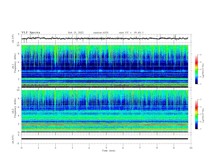Click the "-3" tick on ch.1 colorbar

pos(200,55)
